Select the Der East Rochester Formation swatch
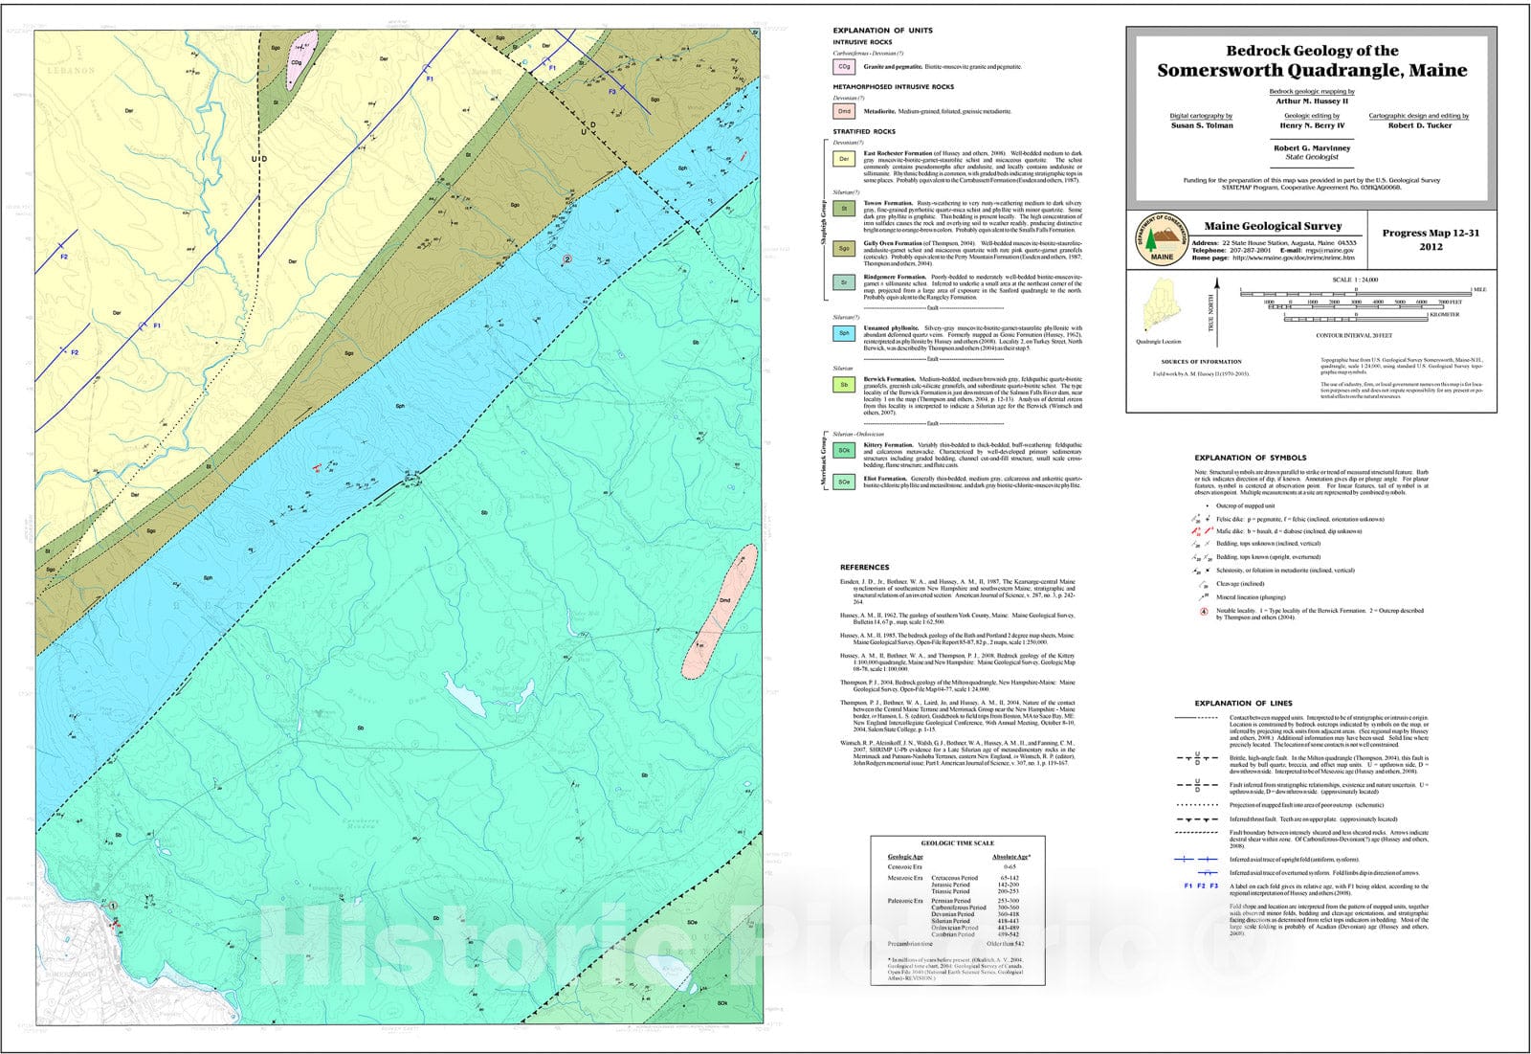This screenshot has height=1054, width=1531. pos(844,159)
